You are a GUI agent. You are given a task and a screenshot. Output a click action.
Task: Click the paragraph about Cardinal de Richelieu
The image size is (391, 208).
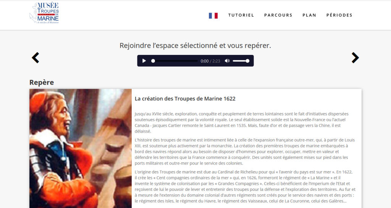tap(245, 186)
